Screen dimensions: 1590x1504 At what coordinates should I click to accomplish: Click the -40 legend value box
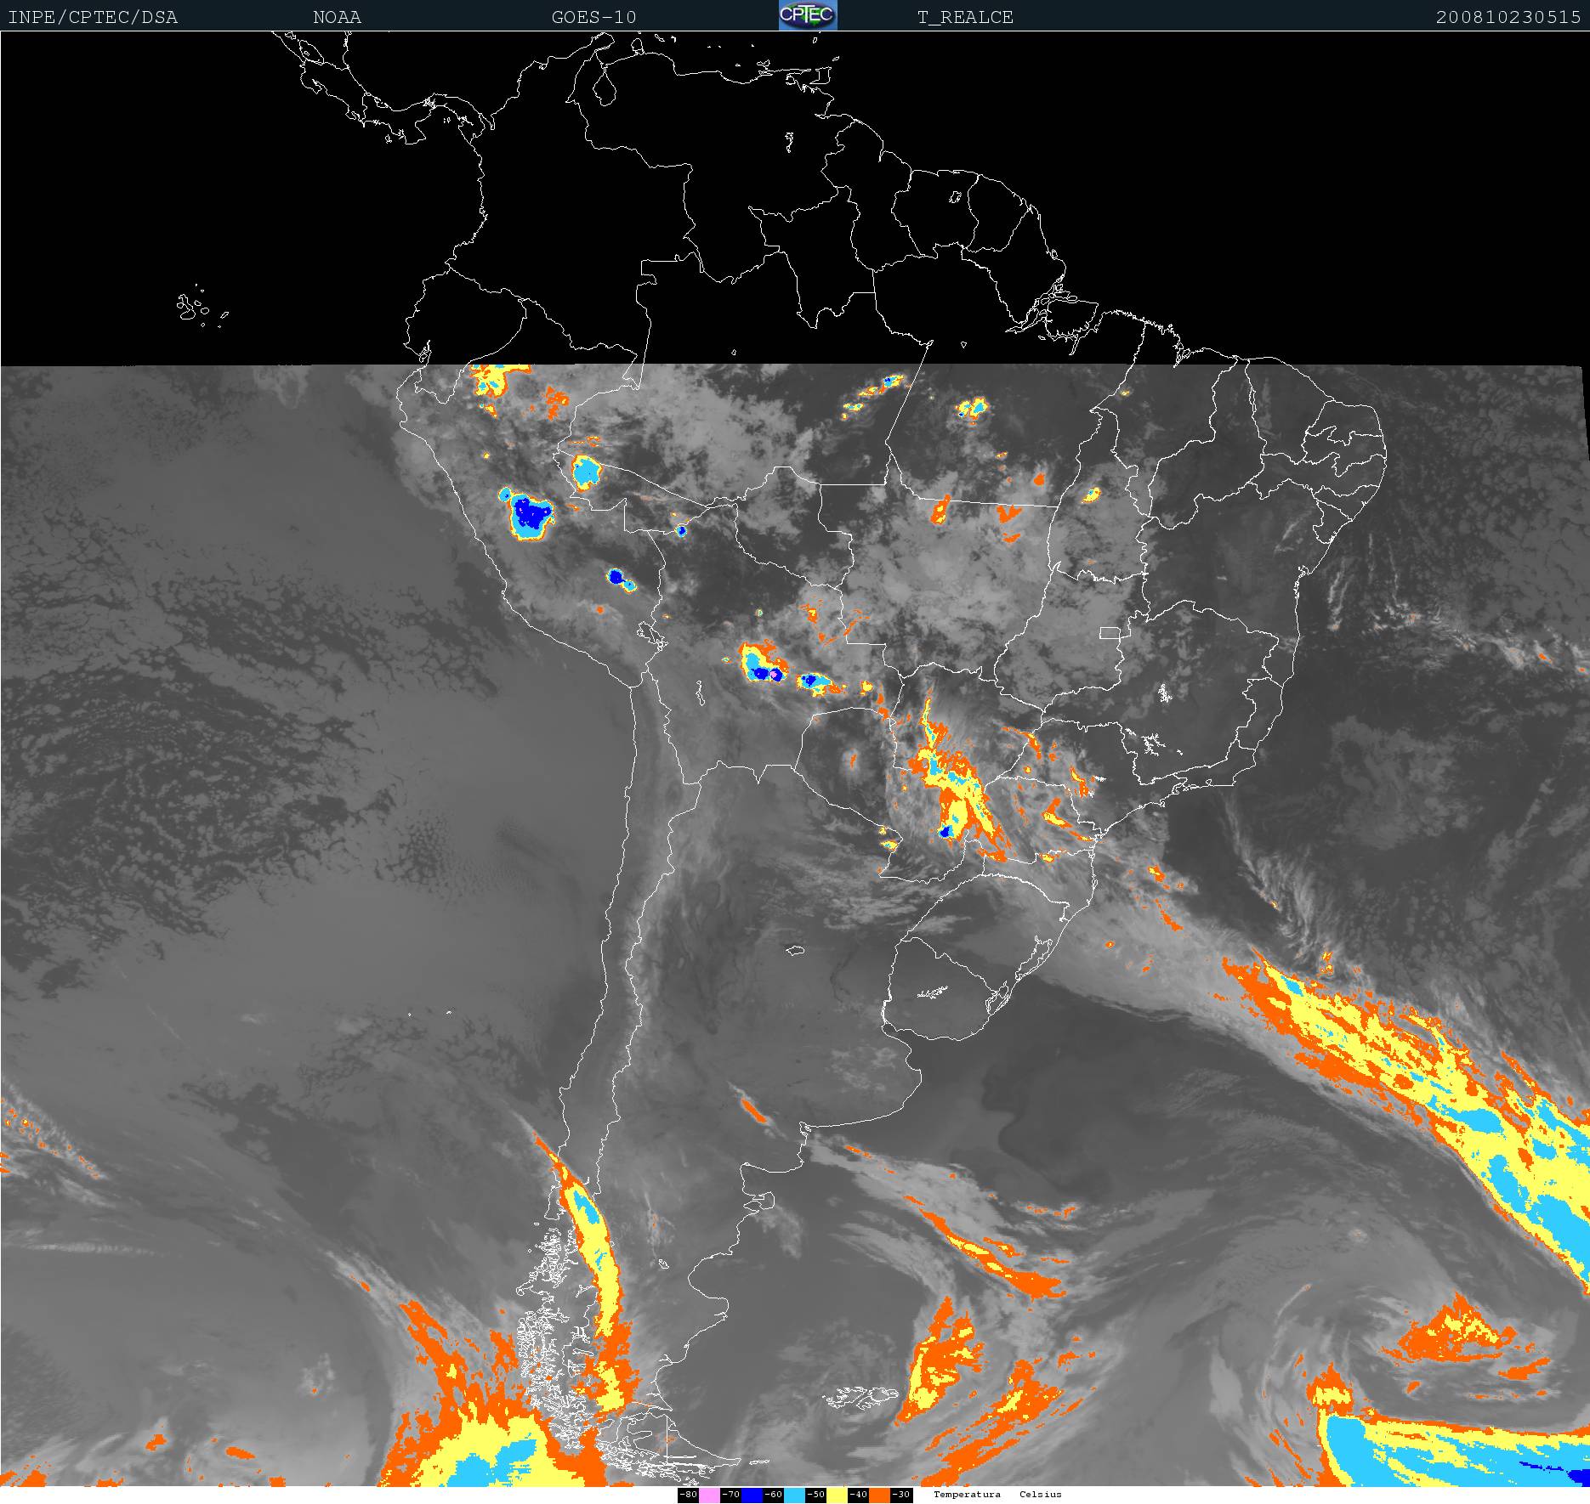pyautogui.click(x=858, y=1495)
